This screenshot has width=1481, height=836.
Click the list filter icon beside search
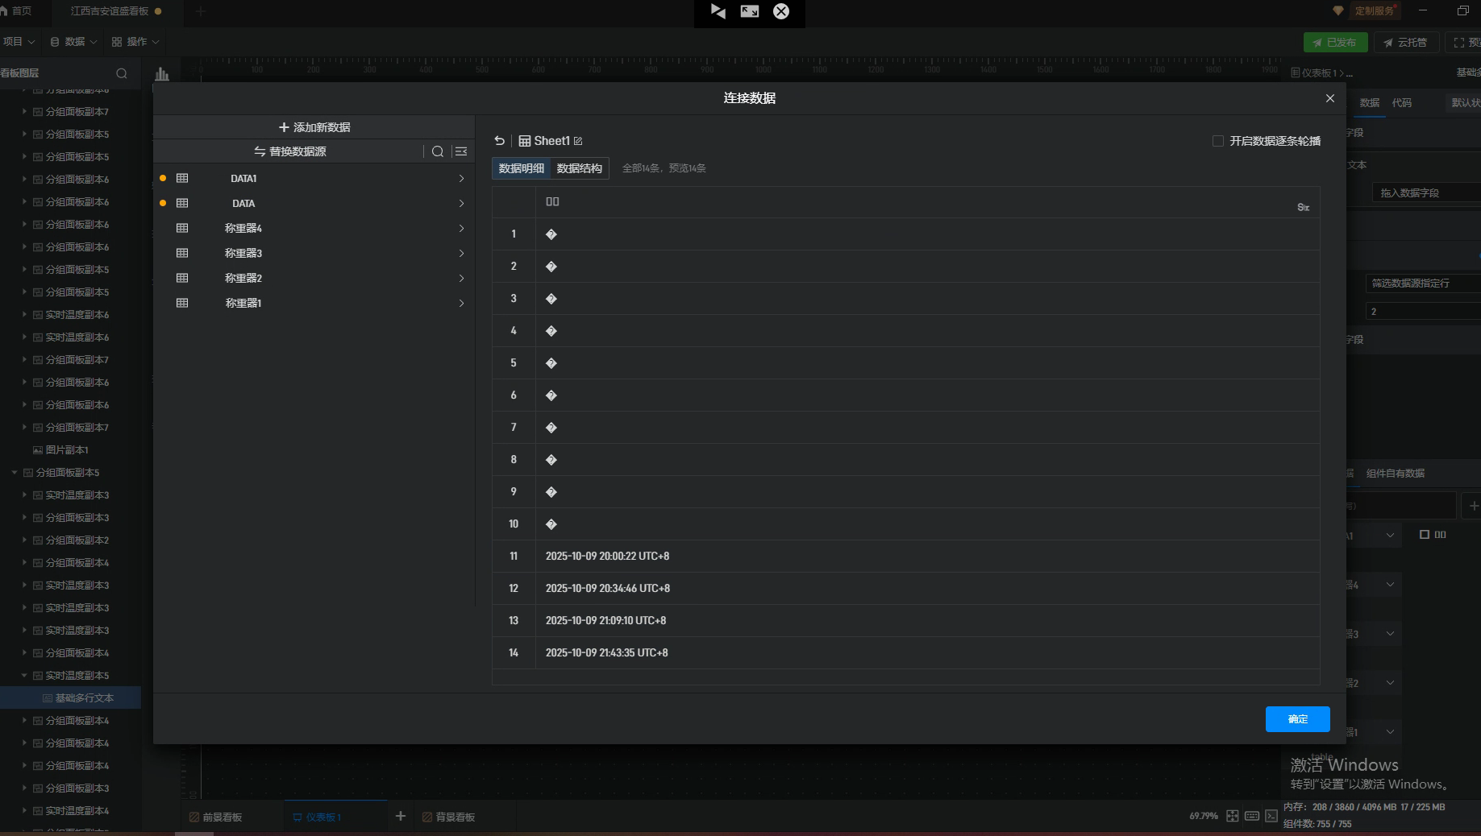click(461, 151)
